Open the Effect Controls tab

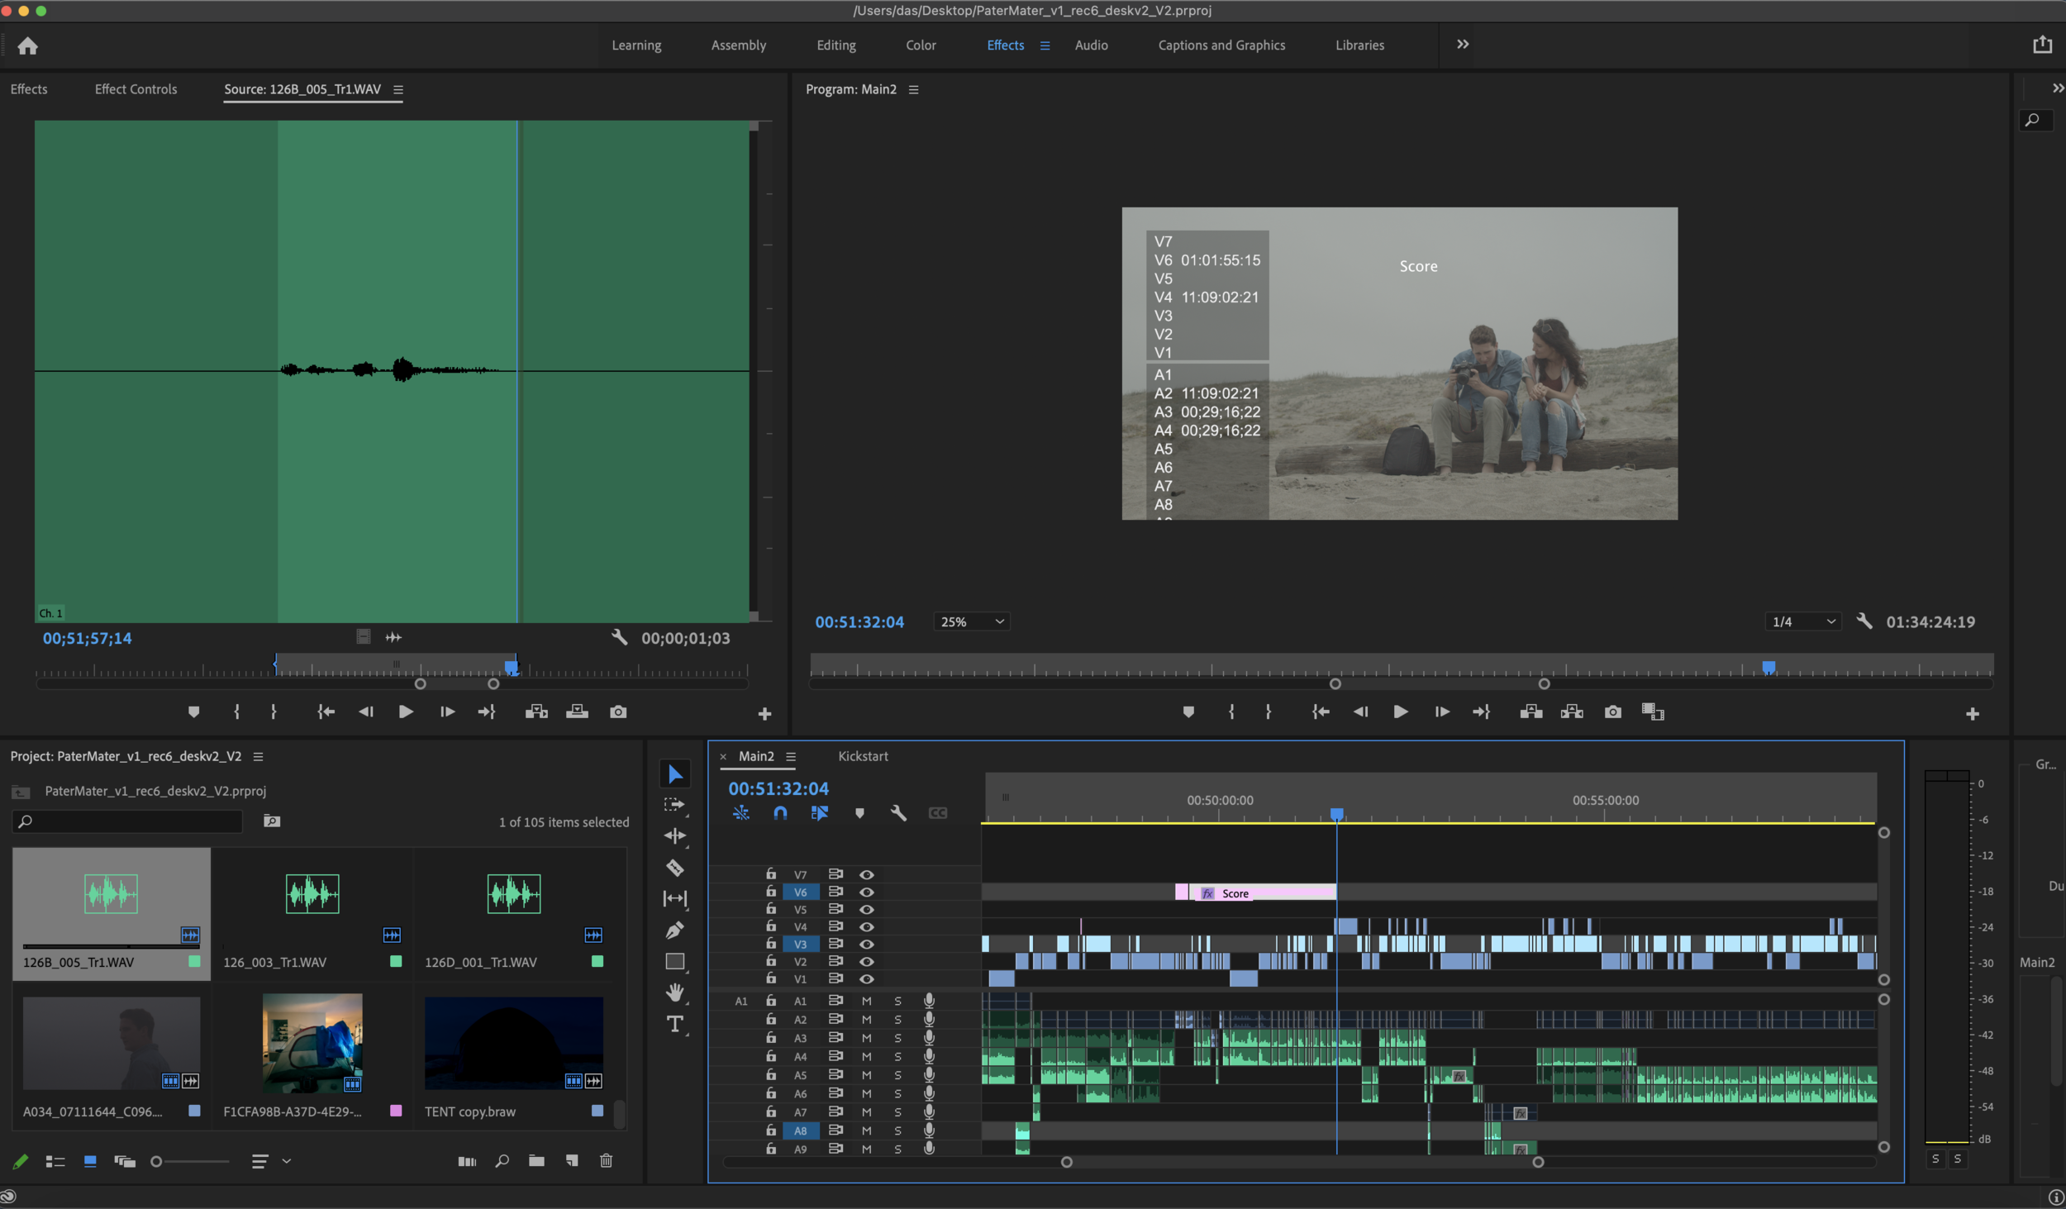point(136,89)
